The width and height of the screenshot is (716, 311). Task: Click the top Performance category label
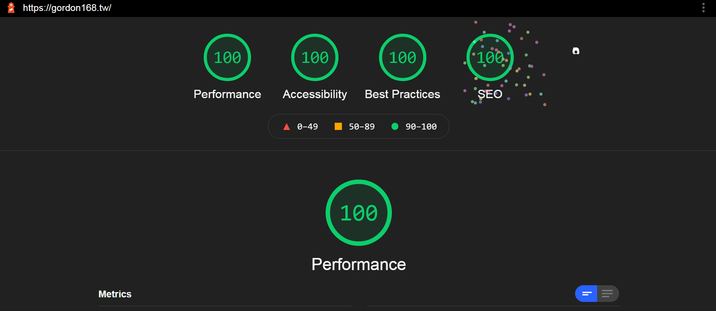pos(227,94)
